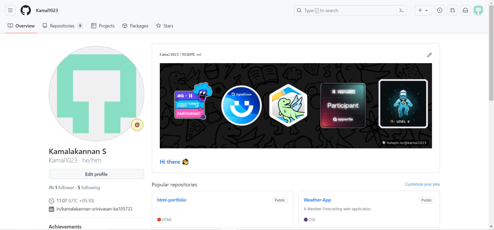The image size is (494, 230).
Task: Click the Public label on Weather-App
Action: (x=426, y=200)
